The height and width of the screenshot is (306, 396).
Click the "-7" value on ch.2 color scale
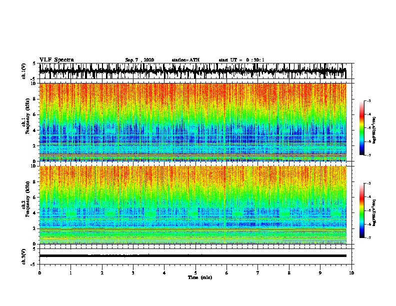369,237
